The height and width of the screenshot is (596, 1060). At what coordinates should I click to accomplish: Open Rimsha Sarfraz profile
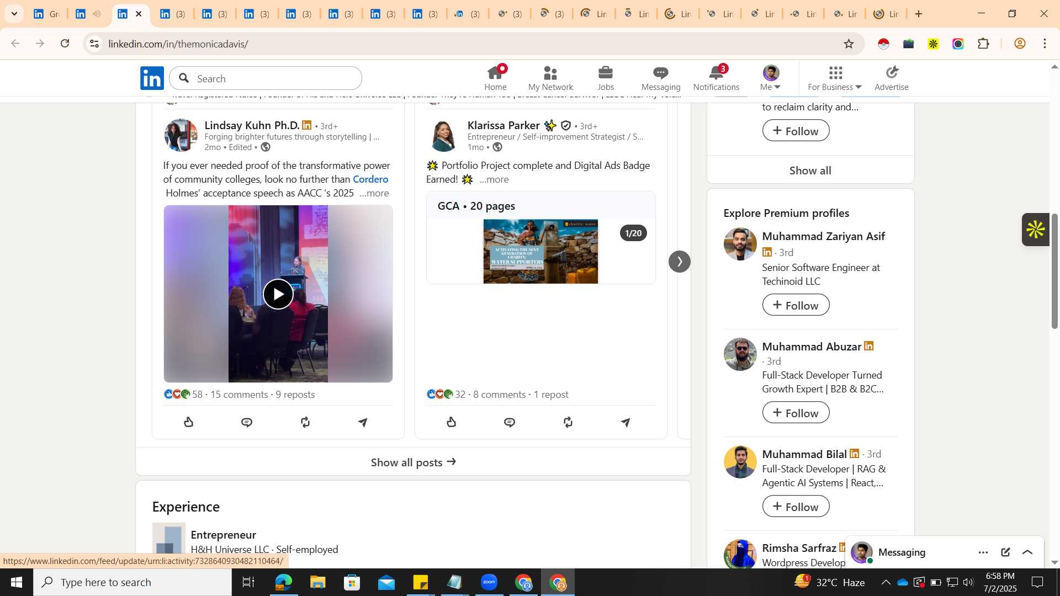point(799,548)
